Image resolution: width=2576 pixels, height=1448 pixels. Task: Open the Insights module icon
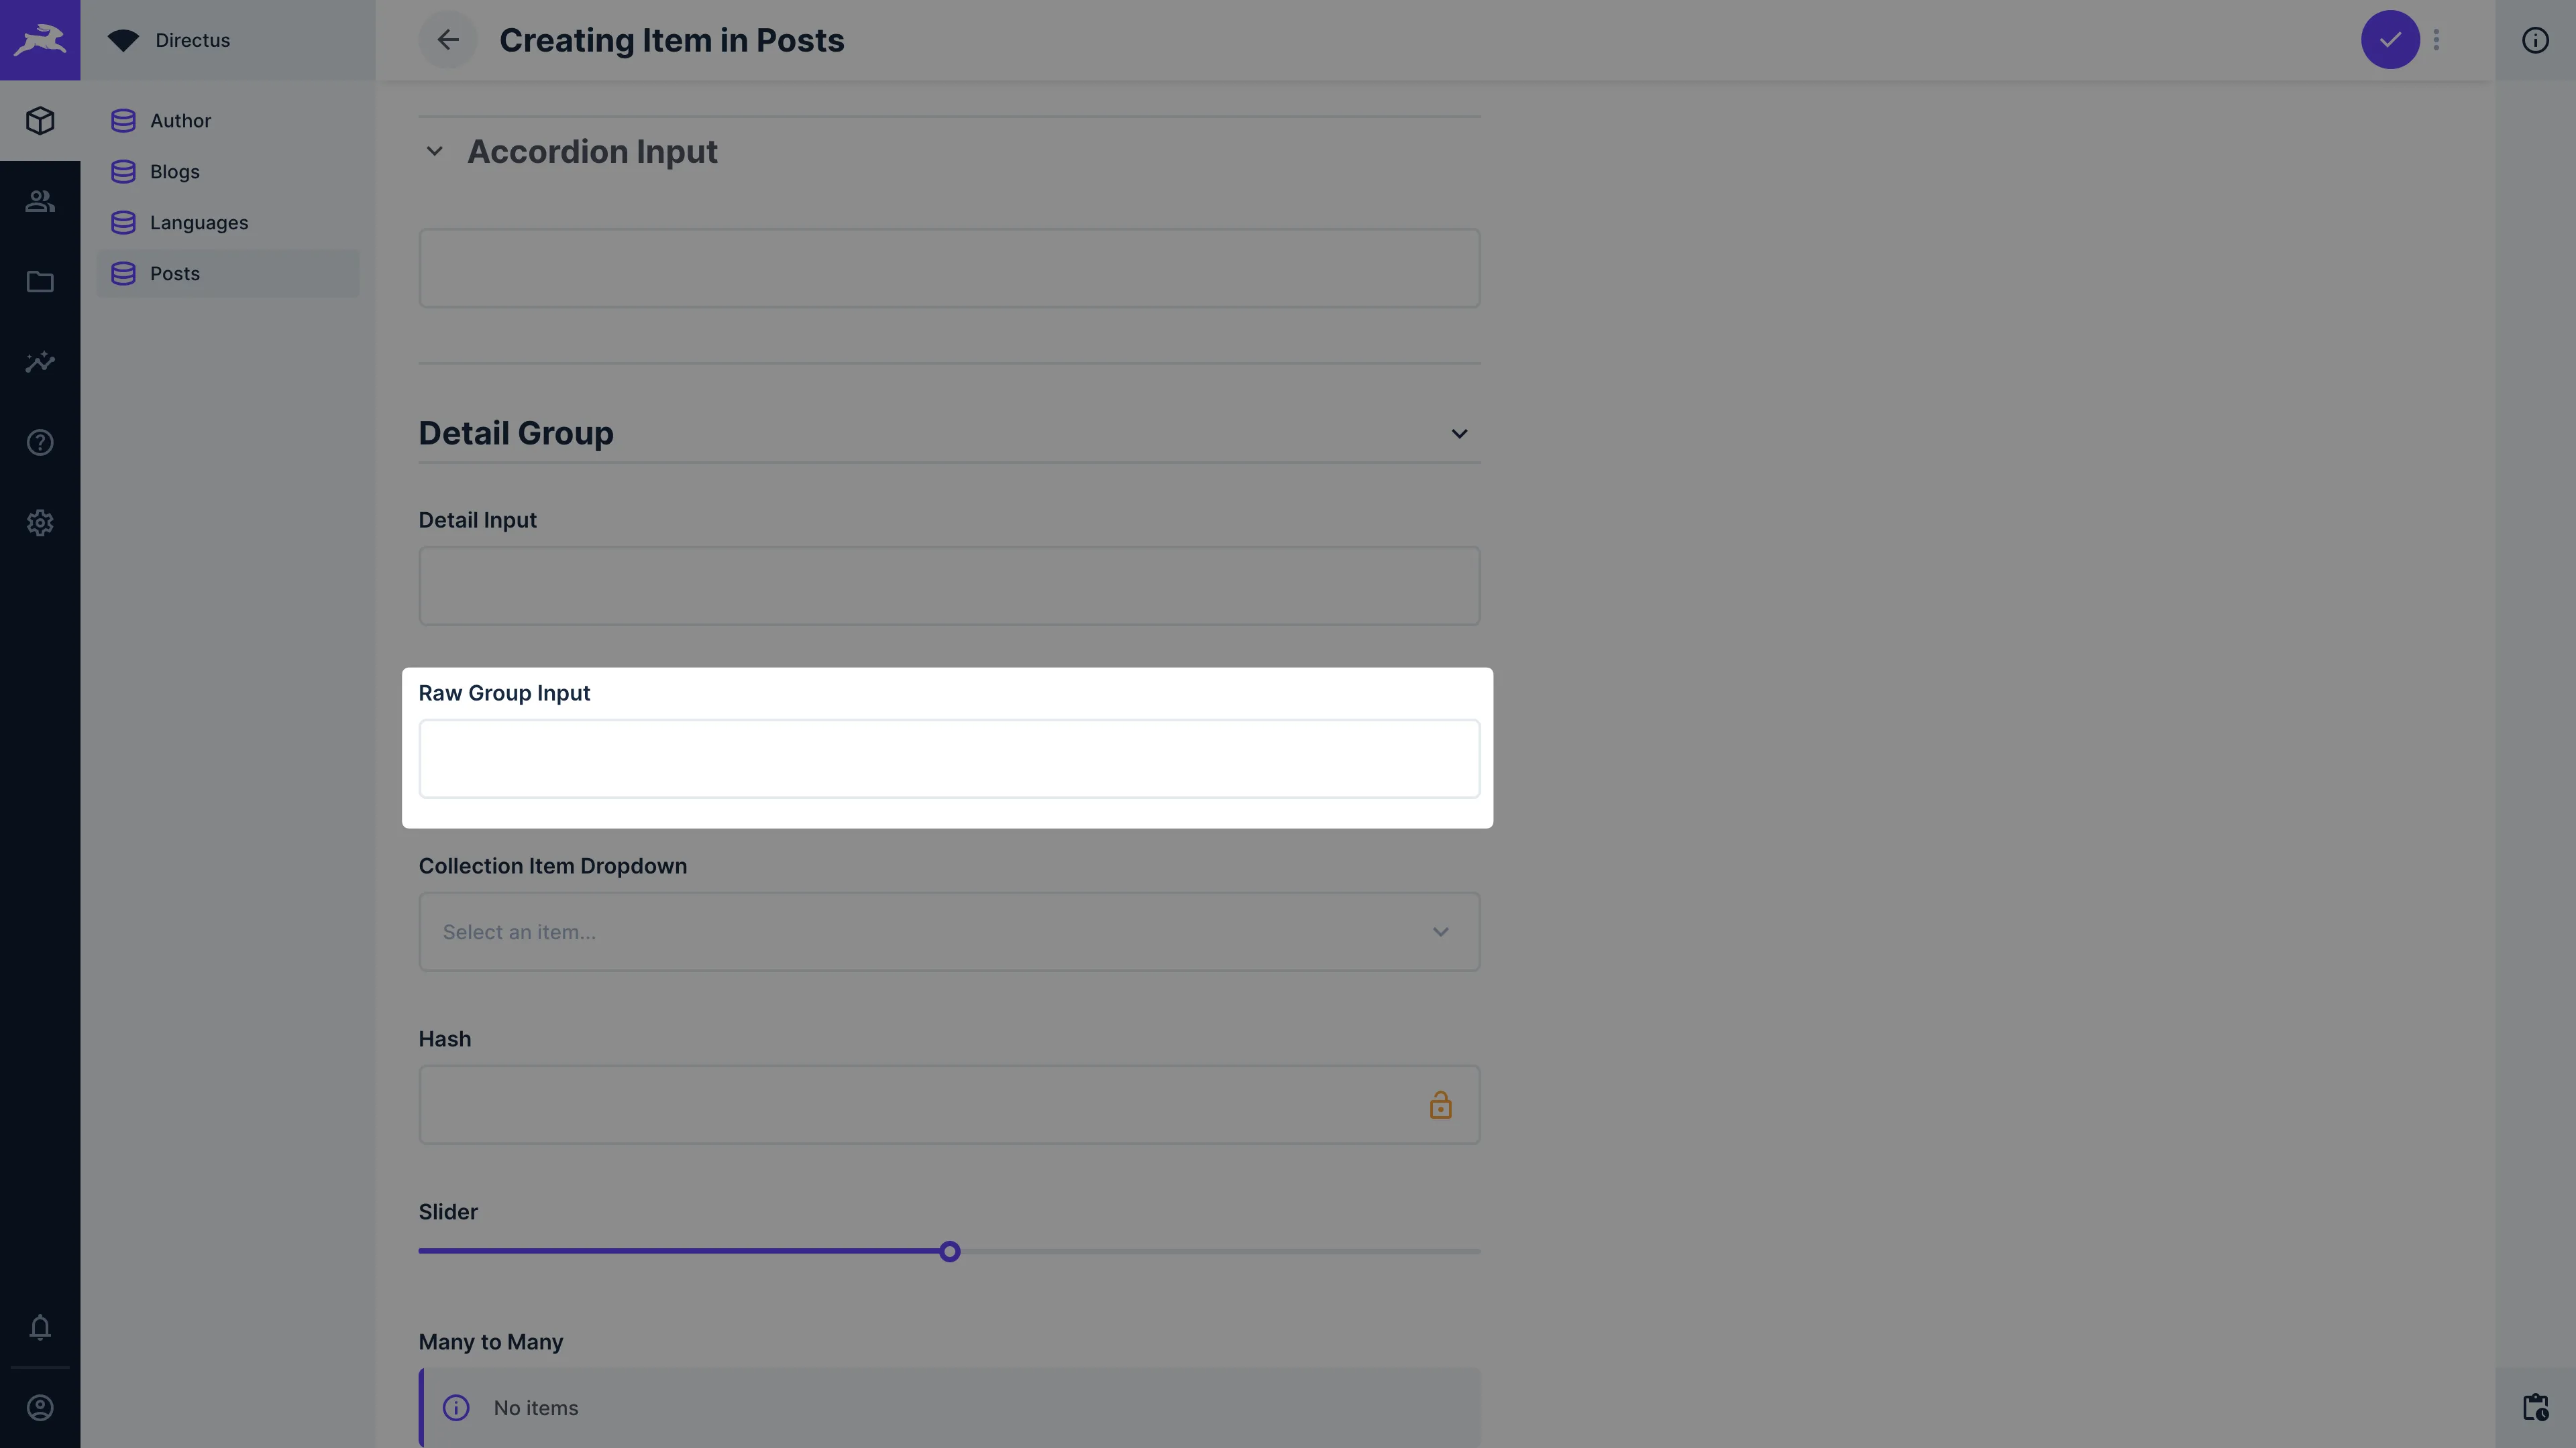point(40,362)
